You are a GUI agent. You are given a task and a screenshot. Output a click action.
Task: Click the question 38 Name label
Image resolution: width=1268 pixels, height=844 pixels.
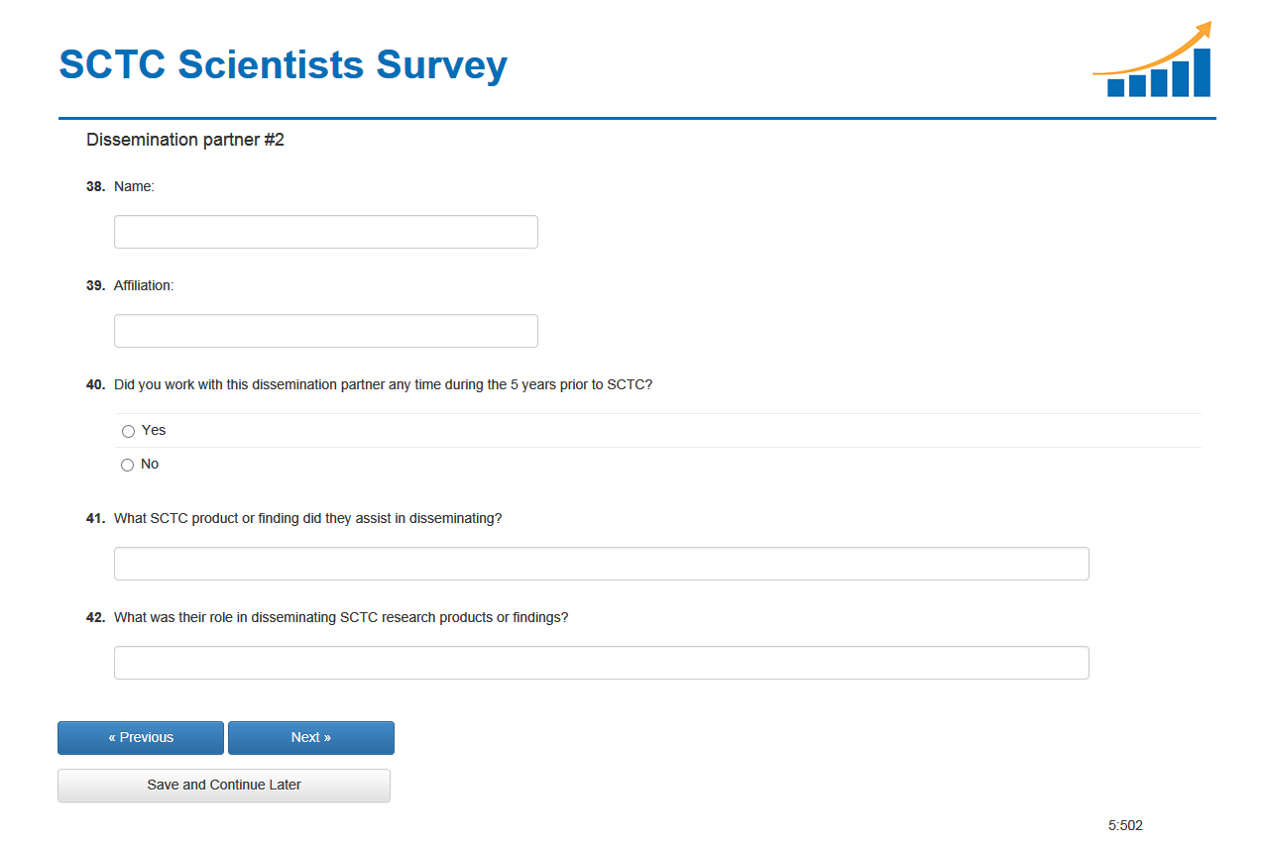click(x=134, y=186)
